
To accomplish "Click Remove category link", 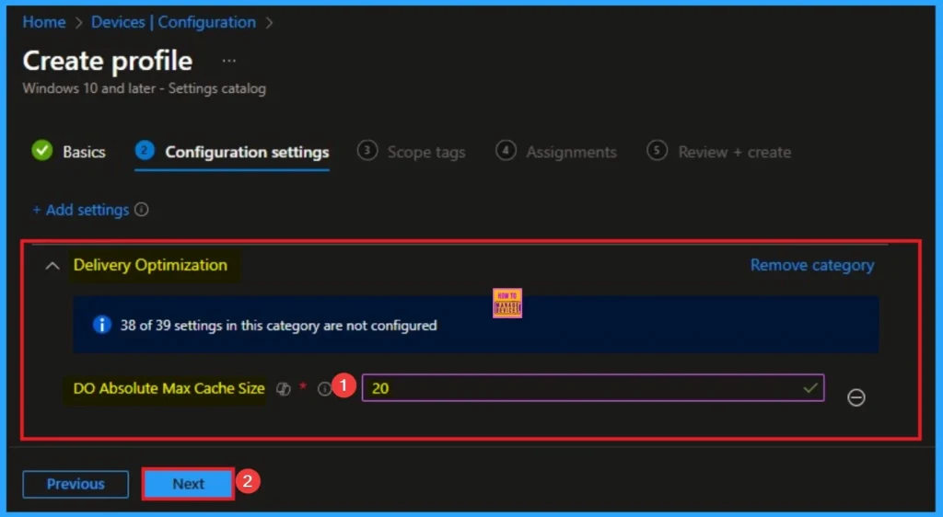I will coord(811,265).
